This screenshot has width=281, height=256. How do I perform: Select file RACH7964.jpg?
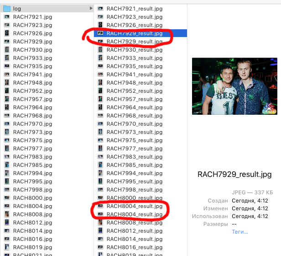(33, 107)
